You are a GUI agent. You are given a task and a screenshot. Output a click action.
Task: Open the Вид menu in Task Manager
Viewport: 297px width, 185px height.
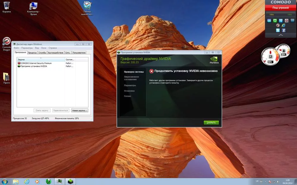pyautogui.click(x=37, y=48)
